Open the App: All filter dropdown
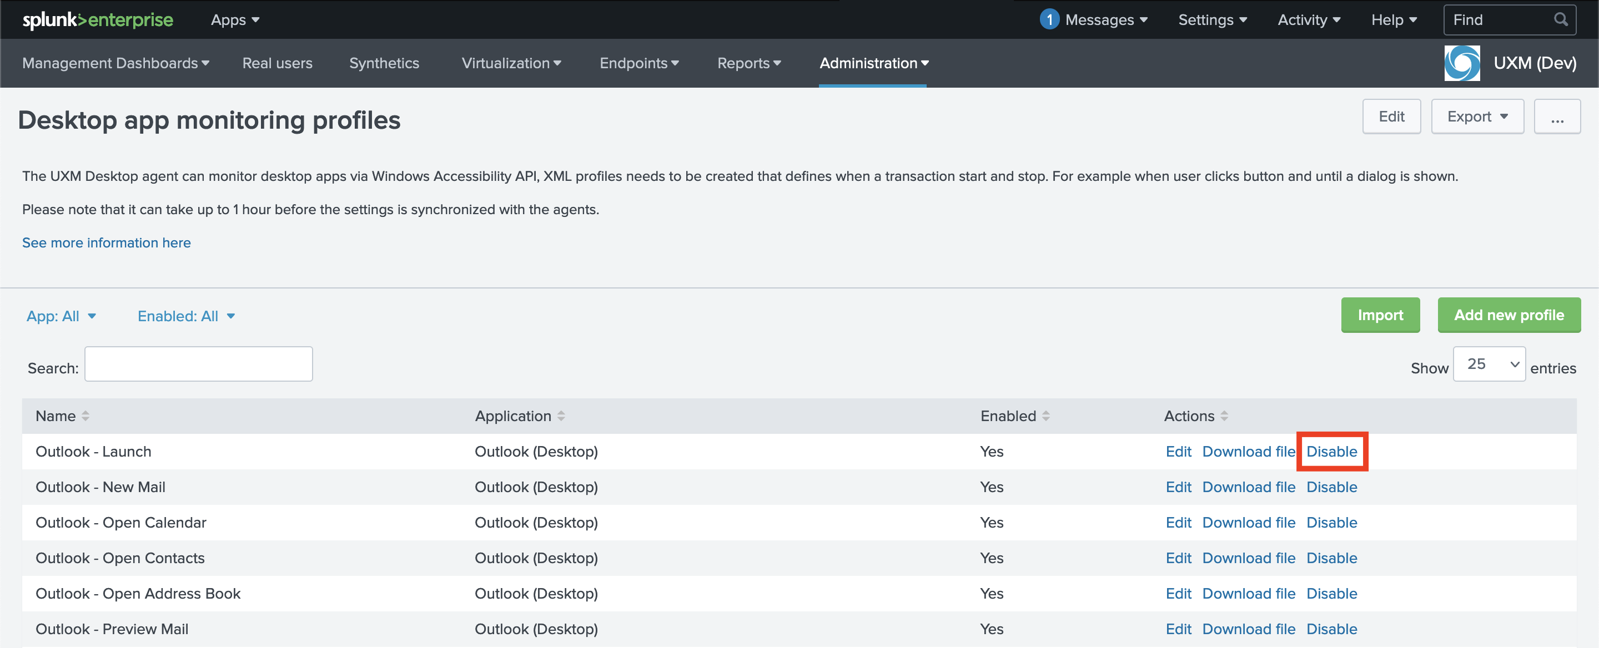This screenshot has height=648, width=1599. (x=61, y=316)
